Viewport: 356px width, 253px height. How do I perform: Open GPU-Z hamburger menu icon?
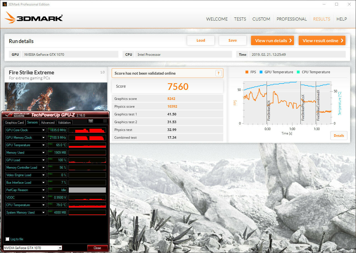pos(105,121)
